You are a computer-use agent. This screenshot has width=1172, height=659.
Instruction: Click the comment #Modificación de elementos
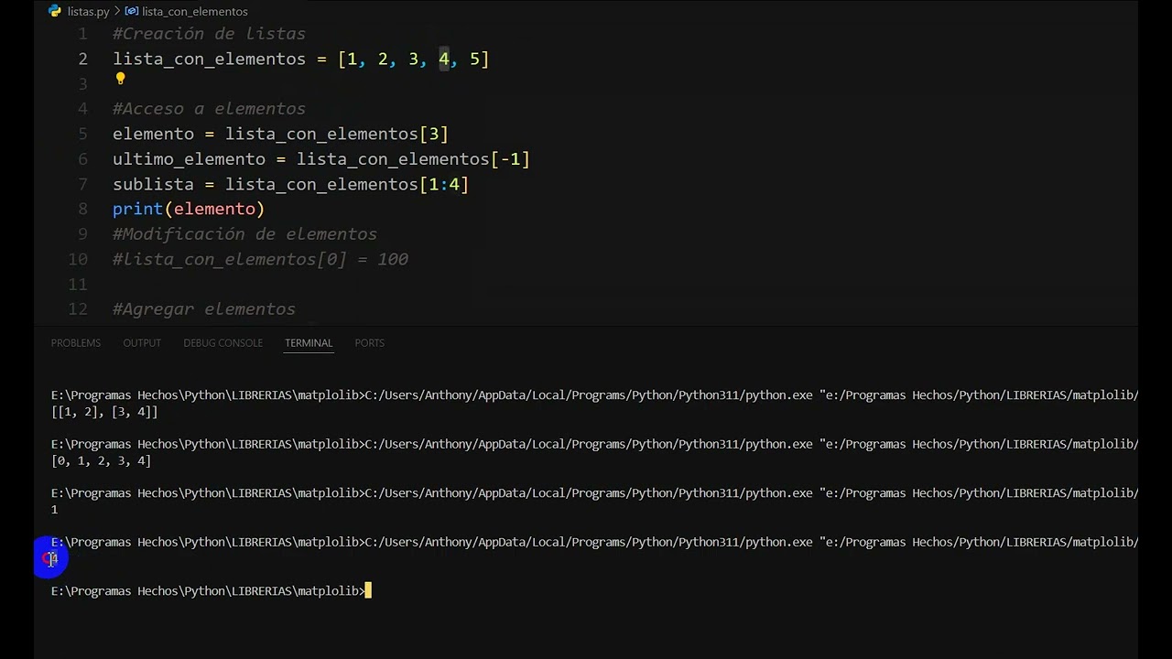click(x=244, y=234)
